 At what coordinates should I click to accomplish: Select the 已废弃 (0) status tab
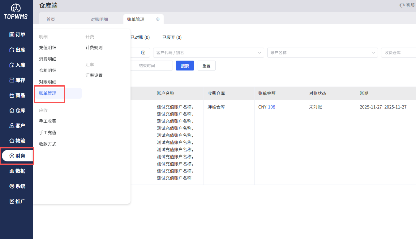pos(172,37)
